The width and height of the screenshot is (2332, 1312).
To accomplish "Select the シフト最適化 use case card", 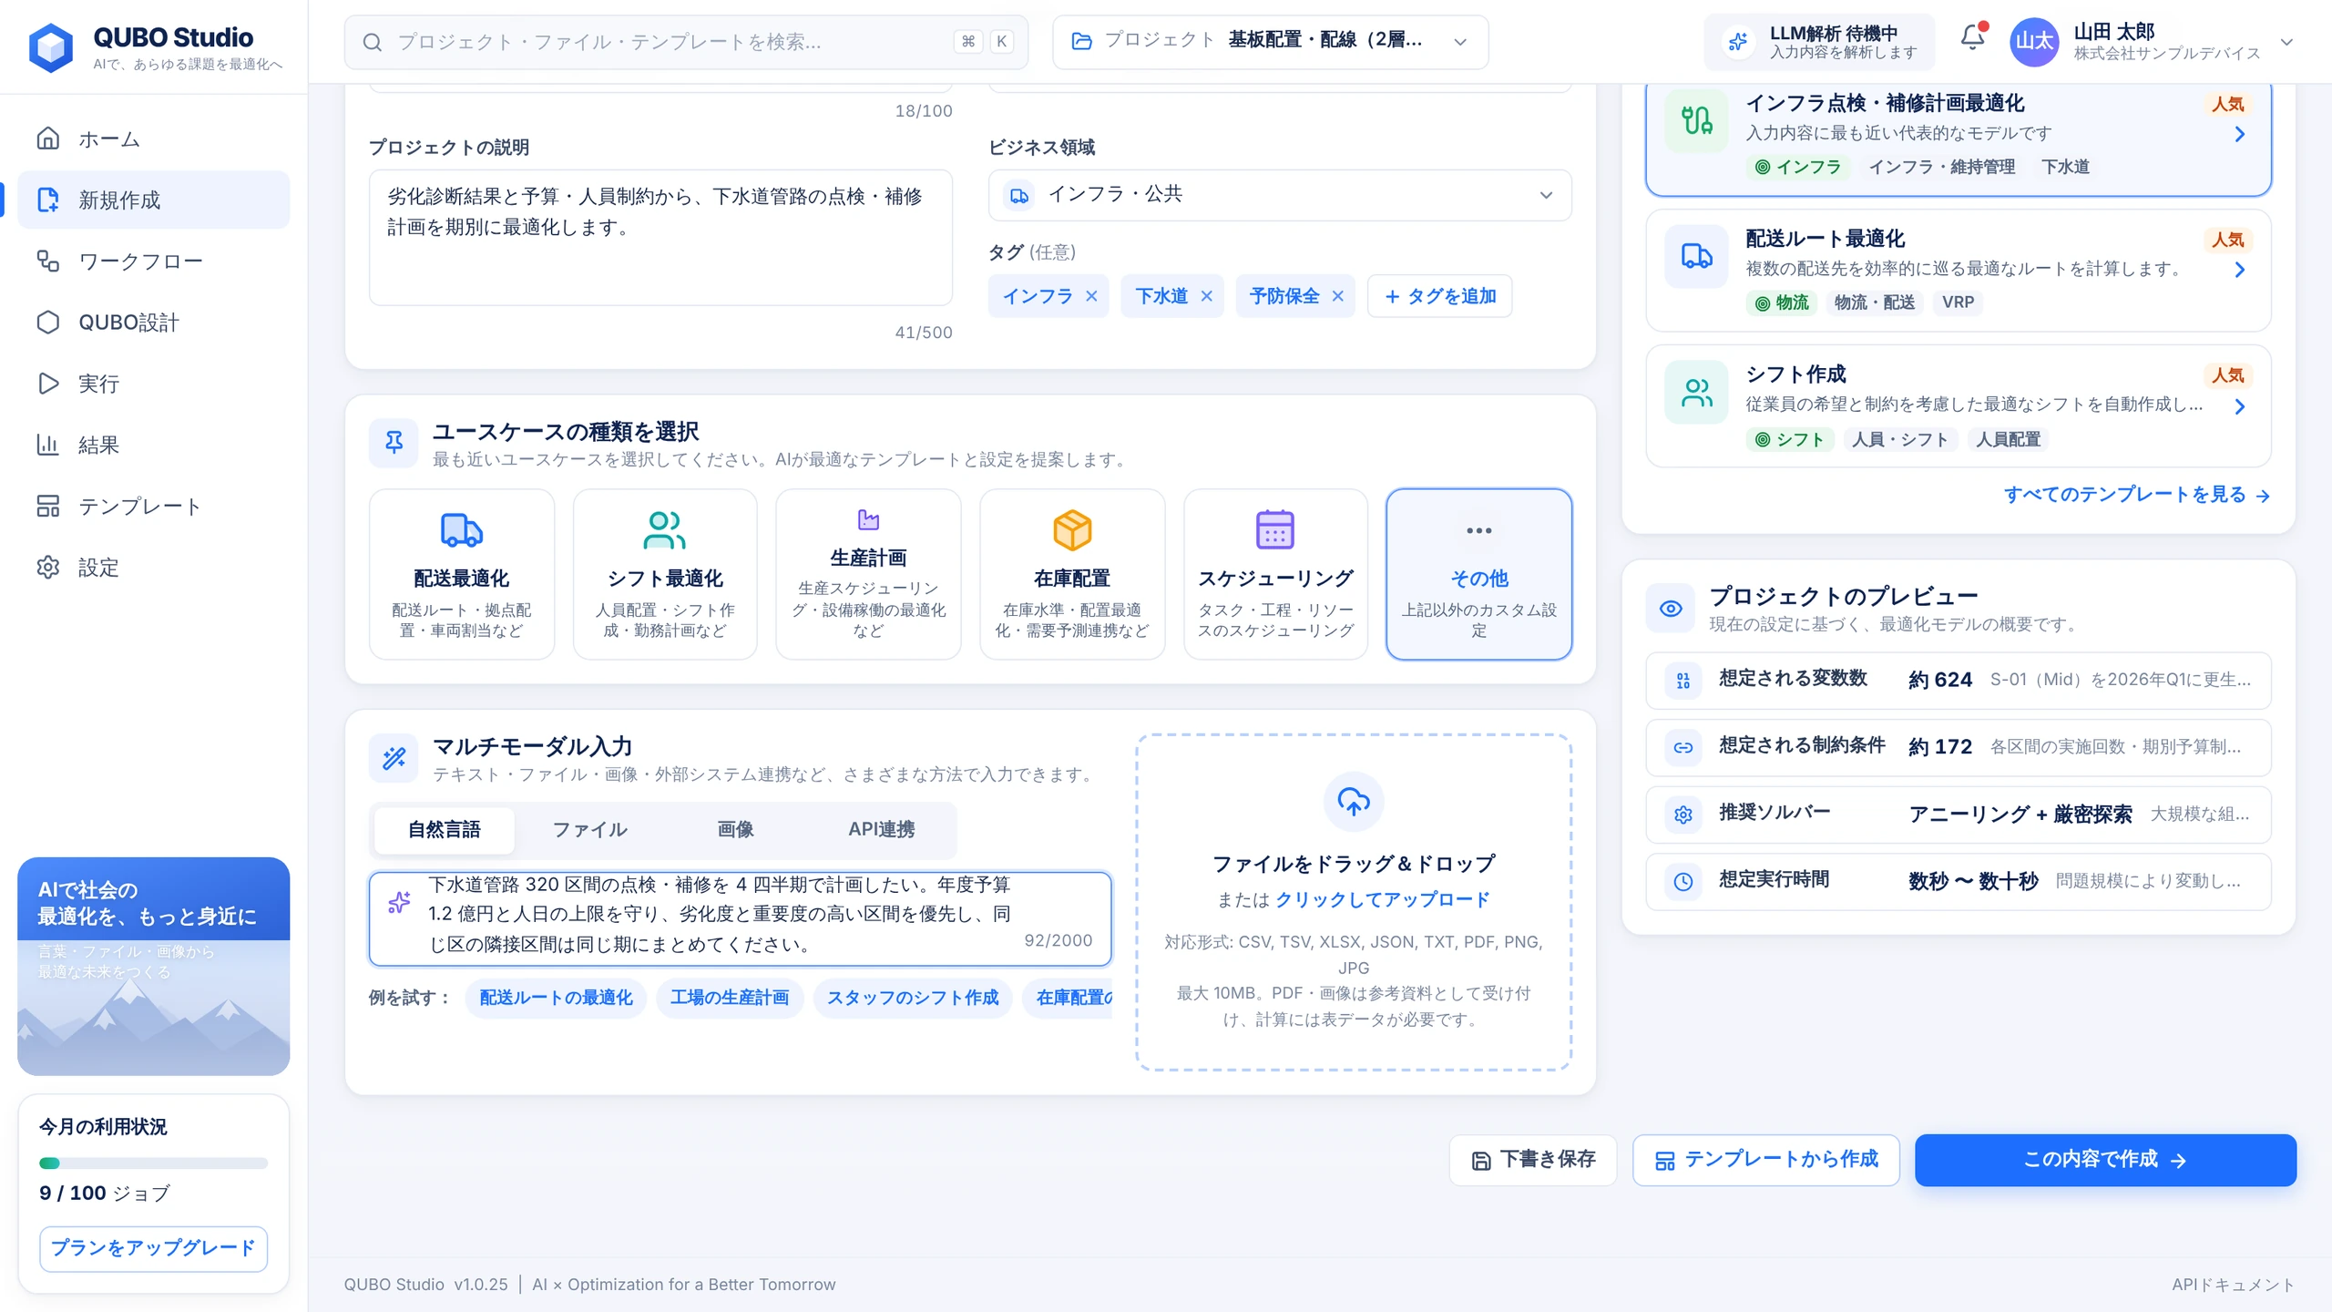I will pos(665,574).
